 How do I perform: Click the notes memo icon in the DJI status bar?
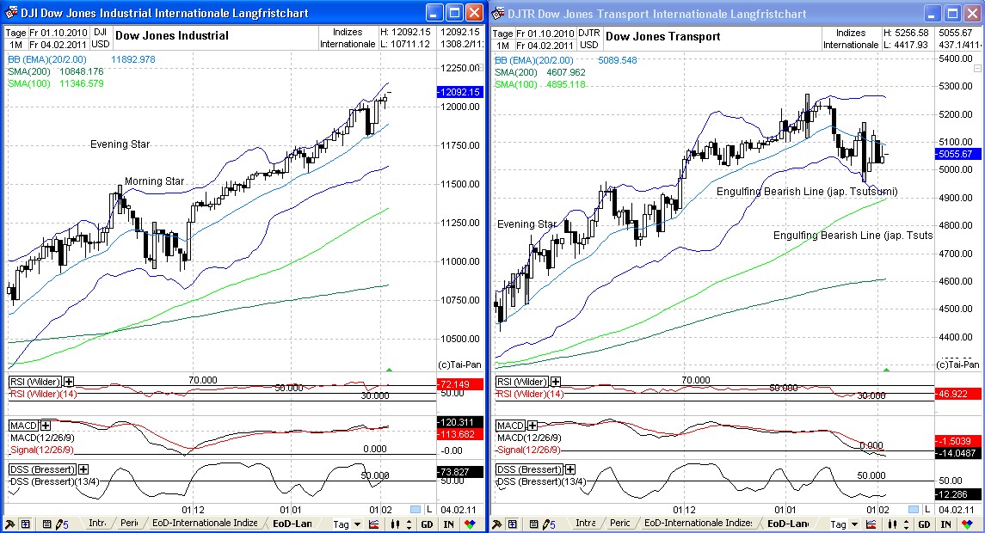(46, 523)
